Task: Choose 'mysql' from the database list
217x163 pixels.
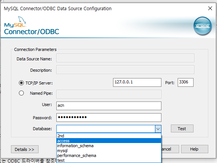Action: [x=109, y=151]
